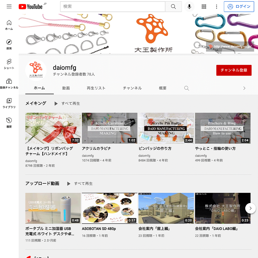Play all メイキング videos すべて再生
Screen dimensions: 258x258
point(67,104)
